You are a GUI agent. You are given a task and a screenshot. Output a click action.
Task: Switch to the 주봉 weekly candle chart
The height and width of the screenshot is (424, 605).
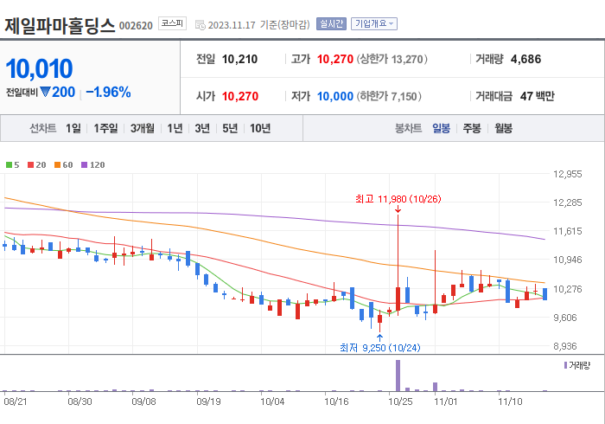click(472, 128)
